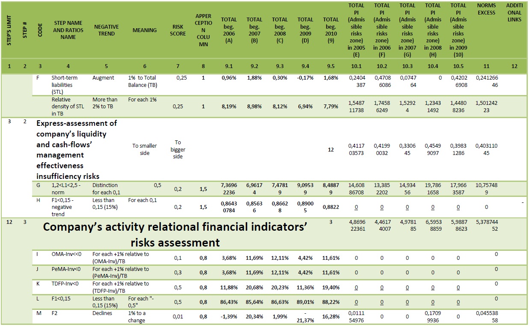
Task: Click the underlined zero under 10.1 in row H
Action: (x=356, y=207)
